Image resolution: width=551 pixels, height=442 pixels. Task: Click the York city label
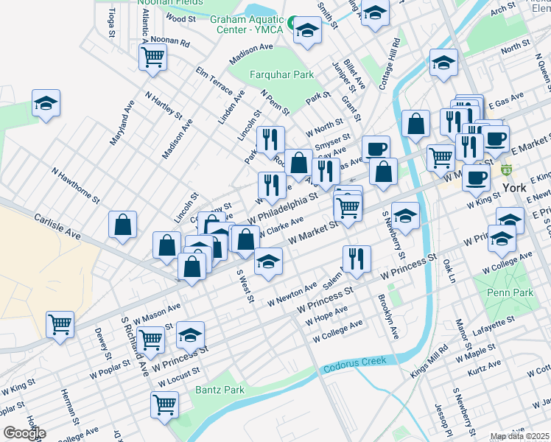click(514, 188)
